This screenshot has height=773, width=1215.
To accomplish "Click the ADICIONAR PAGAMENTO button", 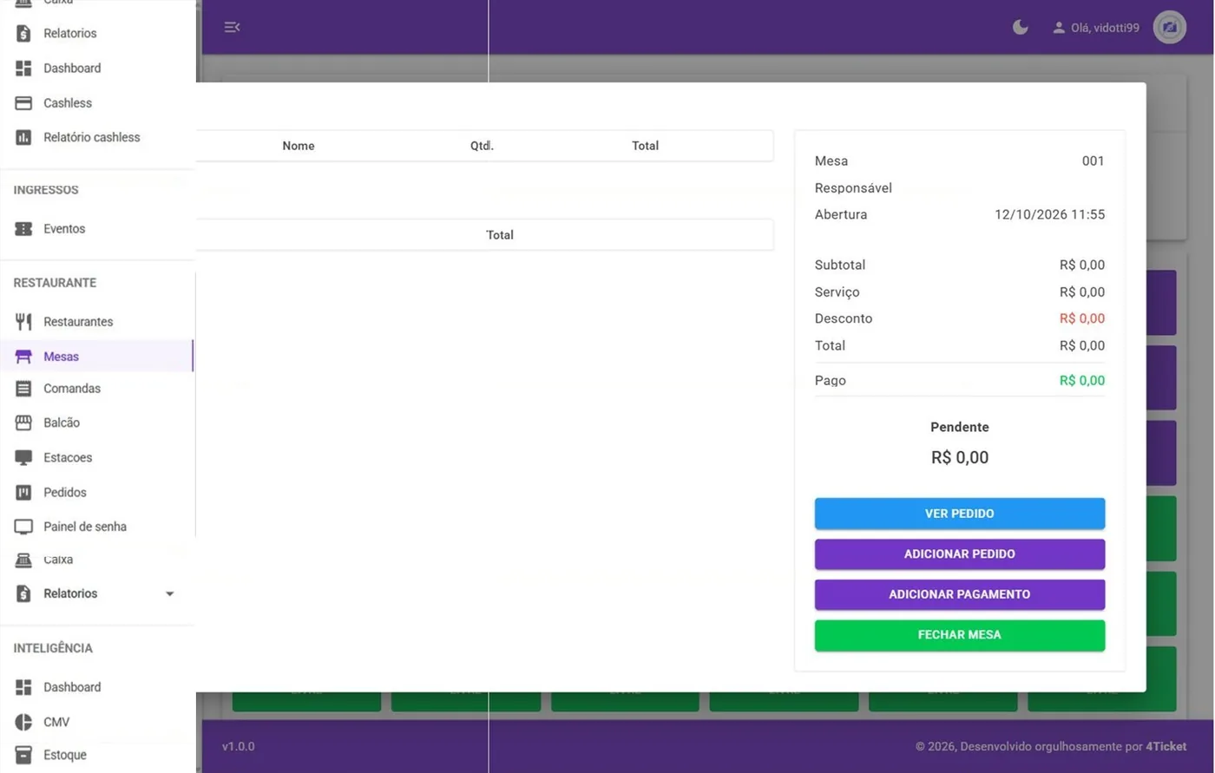I will (960, 594).
